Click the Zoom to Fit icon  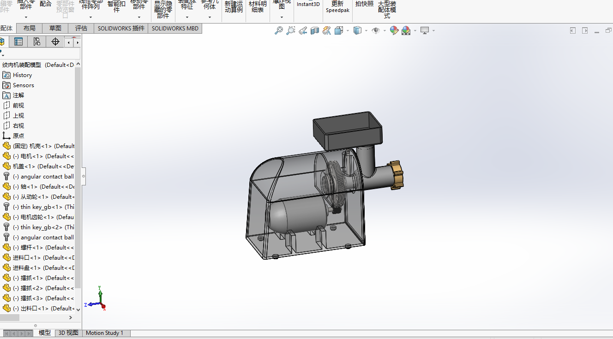[x=279, y=30]
